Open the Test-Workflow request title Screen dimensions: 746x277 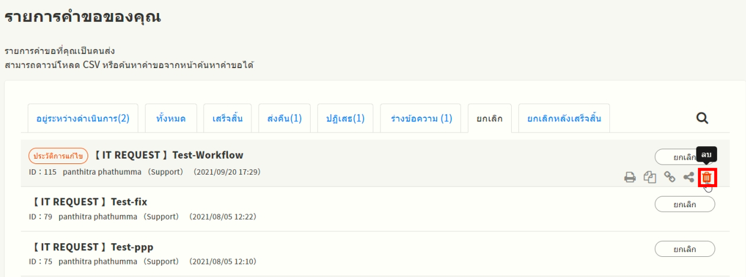[x=169, y=155]
